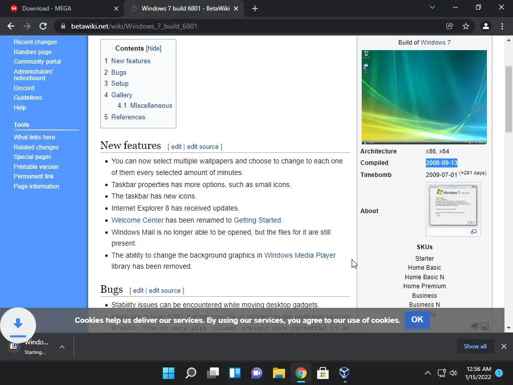Bookmark this page with the star icon
Viewport: 513px width, 385px height.
(466, 26)
